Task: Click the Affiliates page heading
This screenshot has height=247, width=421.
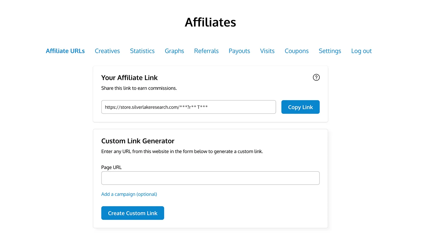Action: pyautogui.click(x=210, y=22)
